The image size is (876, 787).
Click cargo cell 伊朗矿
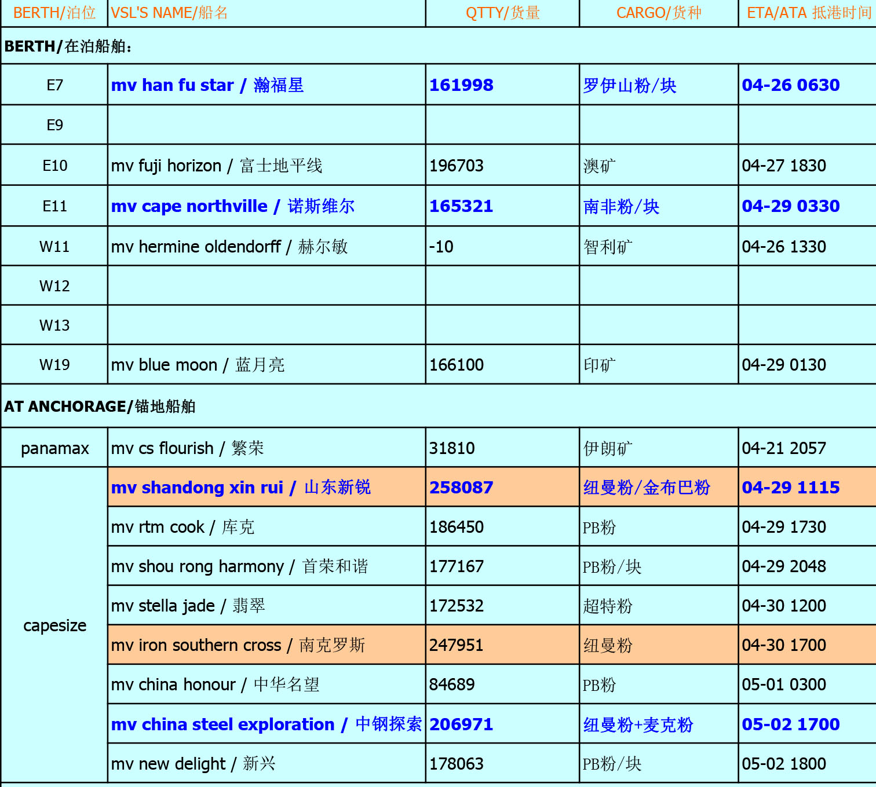tap(659, 448)
